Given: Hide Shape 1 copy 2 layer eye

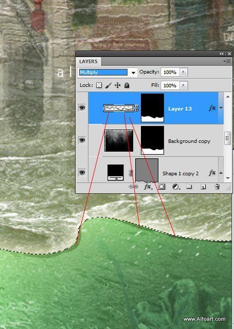Looking at the screenshot, I should click(x=82, y=173).
